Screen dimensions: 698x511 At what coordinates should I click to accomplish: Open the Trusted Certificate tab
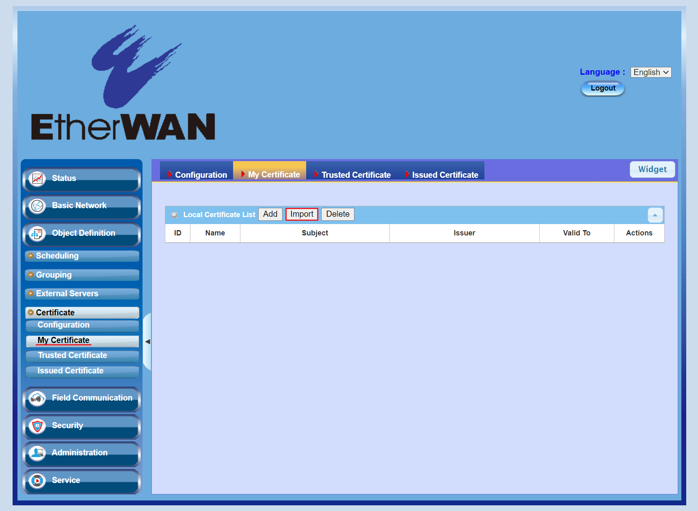[352, 171]
